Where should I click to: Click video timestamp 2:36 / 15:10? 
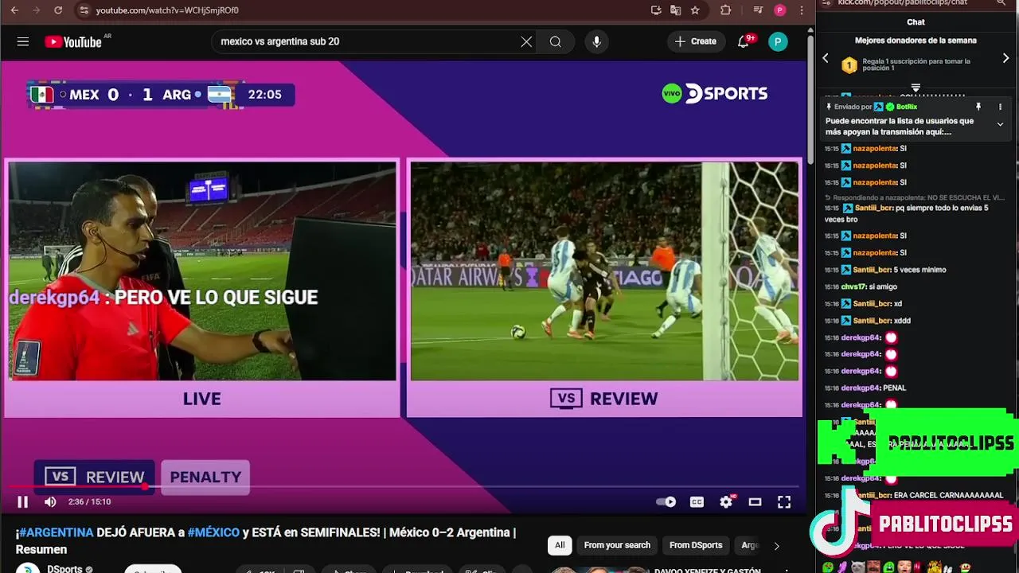click(89, 501)
